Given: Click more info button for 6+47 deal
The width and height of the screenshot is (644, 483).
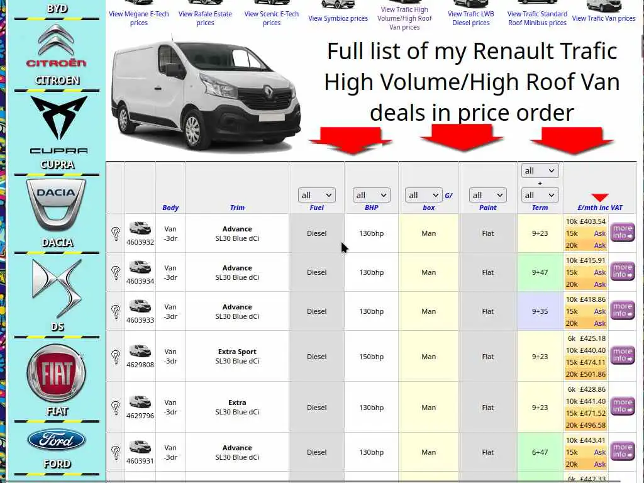Looking at the screenshot, I should (622, 450).
